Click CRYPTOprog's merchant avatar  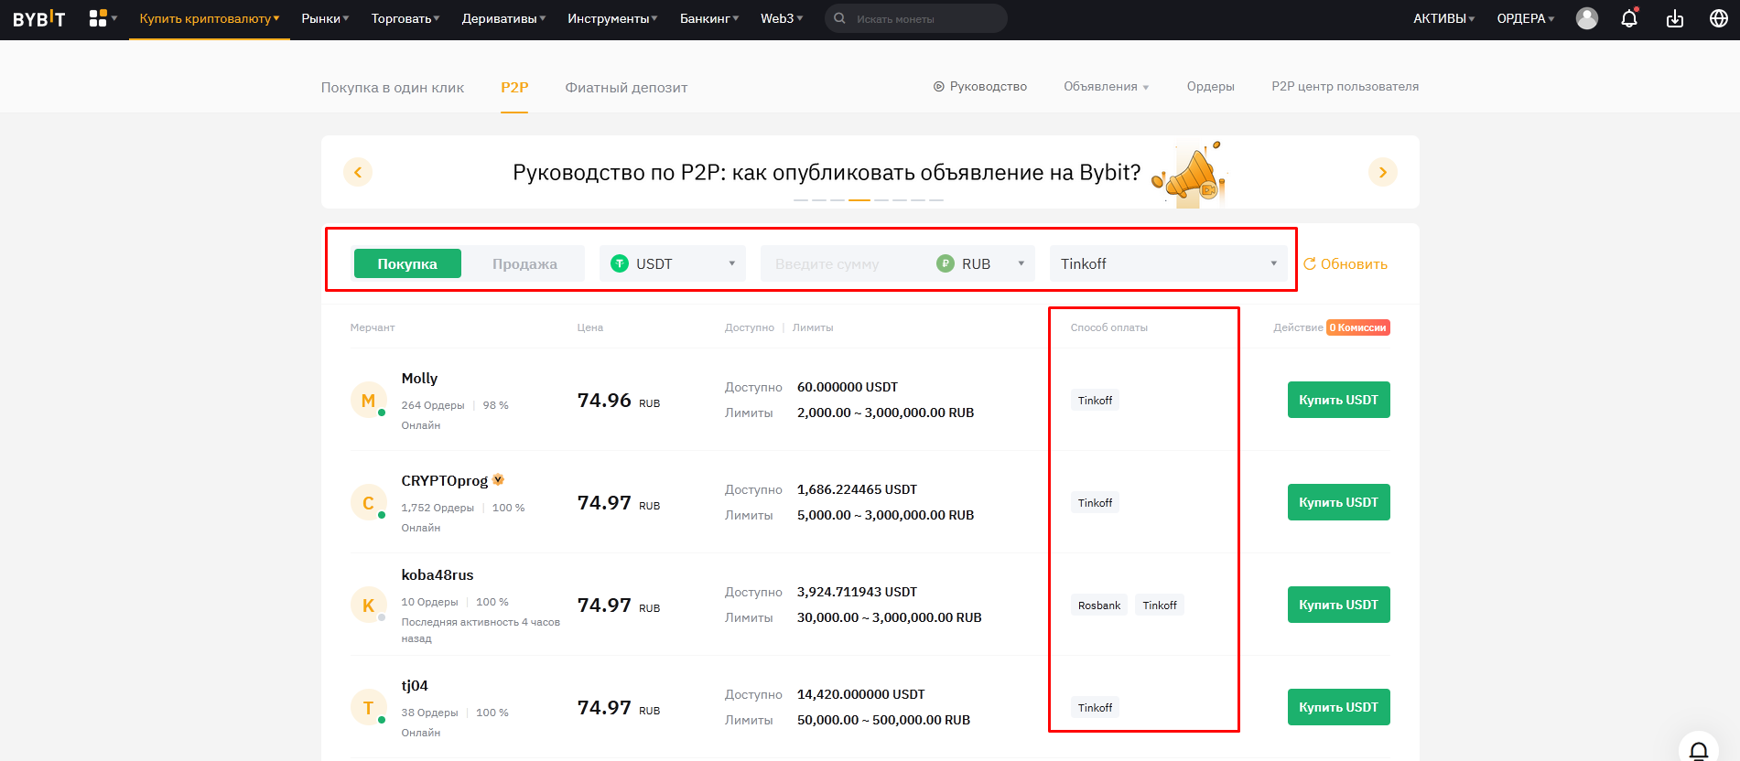368,502
